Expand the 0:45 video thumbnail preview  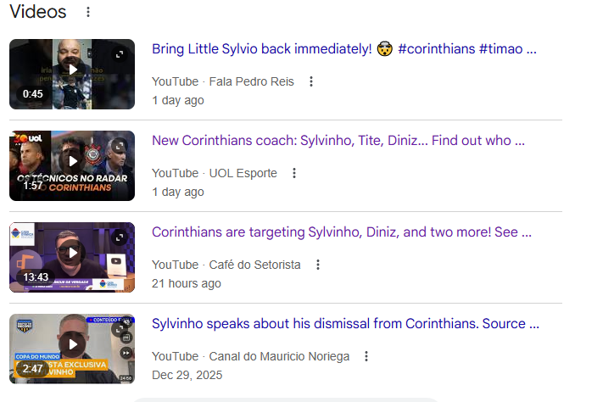coord(120,54)
